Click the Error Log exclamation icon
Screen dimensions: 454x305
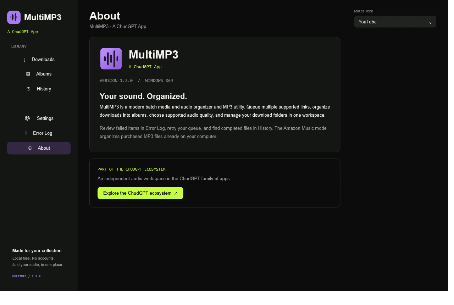[26, 133]
